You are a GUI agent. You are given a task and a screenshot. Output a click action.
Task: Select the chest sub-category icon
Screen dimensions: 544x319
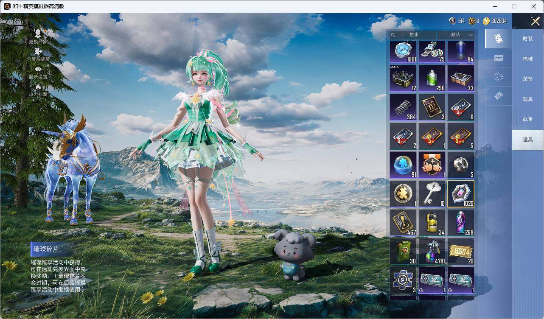(499, 58)
